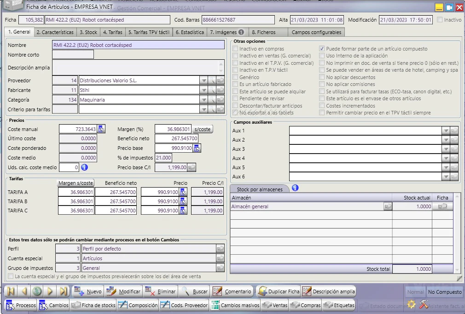The width and height of the screenshot is (465, 314).
Task: Open calculator icon beside Coste manual
Action: point(101,129)
